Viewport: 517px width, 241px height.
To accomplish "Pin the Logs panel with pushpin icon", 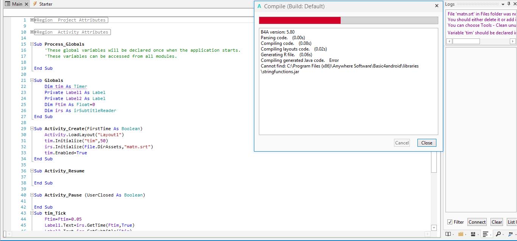I will 509,4.
